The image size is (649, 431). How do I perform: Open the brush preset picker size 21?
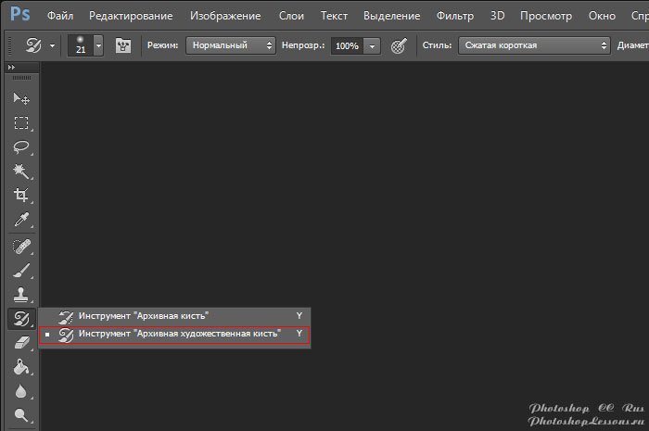pyautogui.click(x=81, y=45)
